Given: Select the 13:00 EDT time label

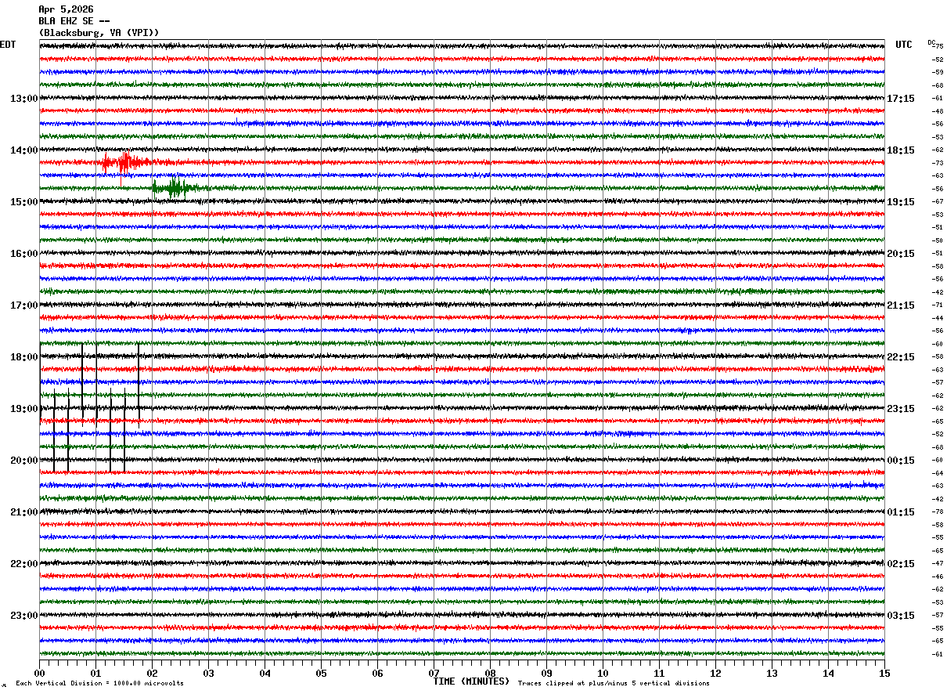Looking at the screenshot, I should [x=23, y=99].
